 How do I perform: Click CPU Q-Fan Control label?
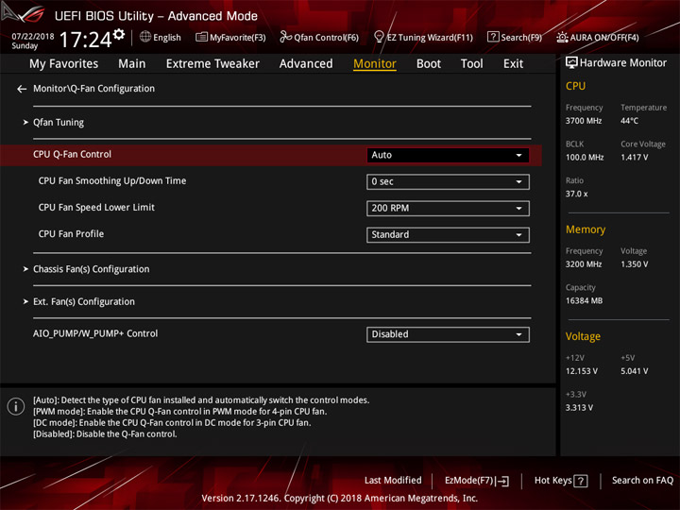(x=72, y=154)
